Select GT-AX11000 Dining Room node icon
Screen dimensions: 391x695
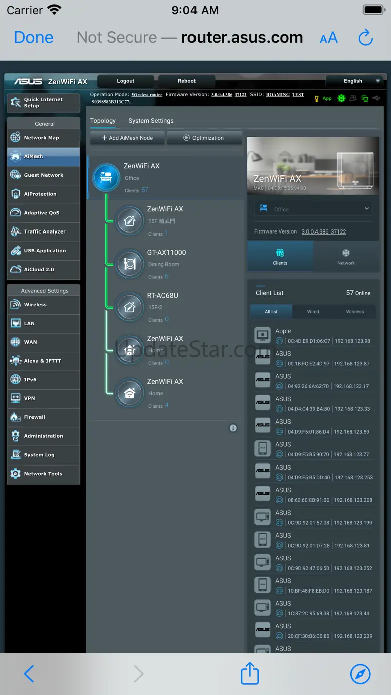pos(130,264)
